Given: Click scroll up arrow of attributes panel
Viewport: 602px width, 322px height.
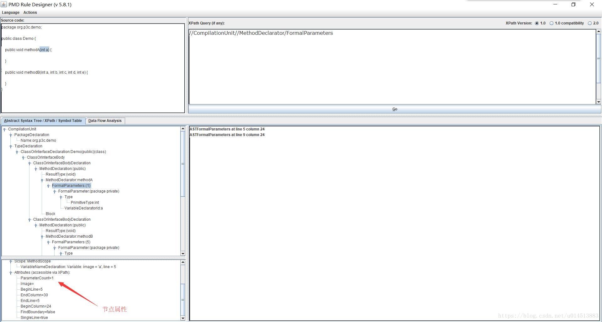Looking at the screenshot, I should [x=183, y=262].
